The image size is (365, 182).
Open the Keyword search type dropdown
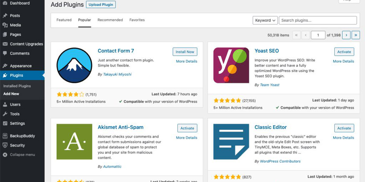(265, 20)
